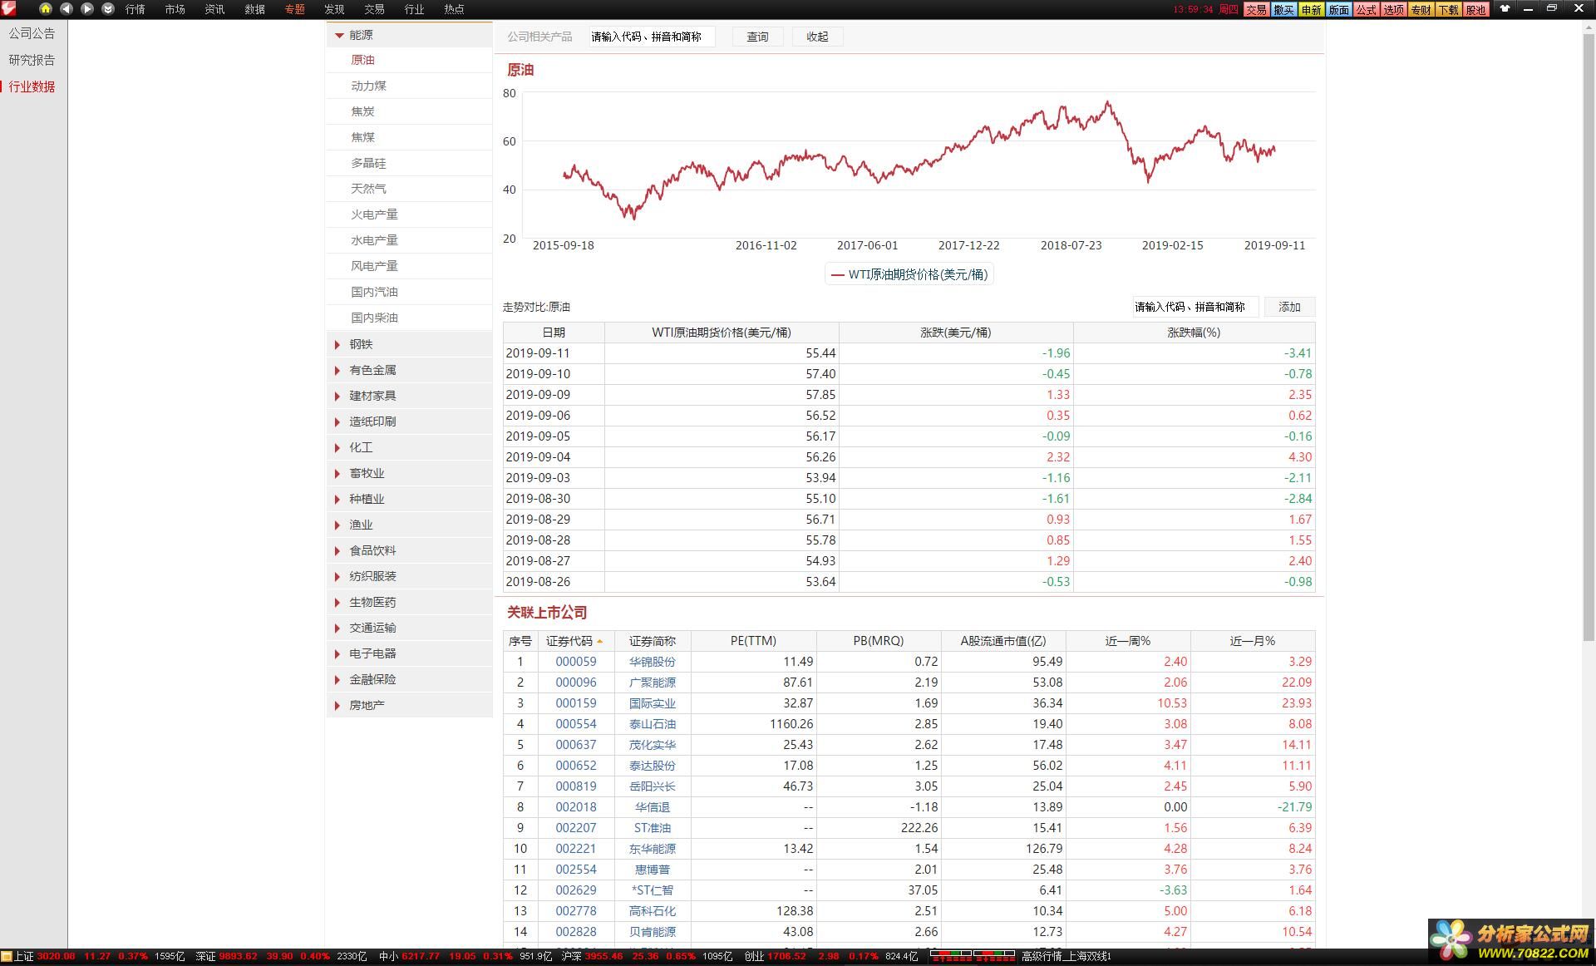1596x966 pixels.
Task: Click the 选项 shortcut button
Action: click(1393, 9)
